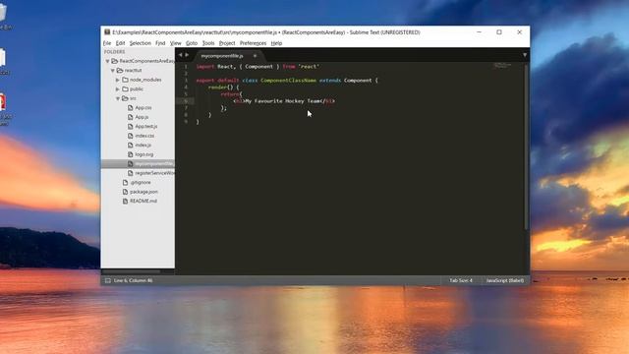Select the highlighted mycomponentfile row in sidebar
The width and height of the screenshot is (629, 354).
click(138, 164)
